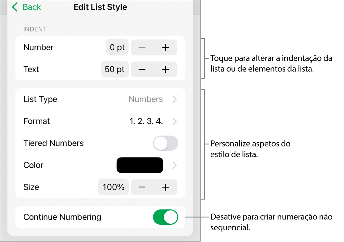This screenshot has height=242, width=344.
Task: Enable Tiered Numbers
Action: (166, 143)
